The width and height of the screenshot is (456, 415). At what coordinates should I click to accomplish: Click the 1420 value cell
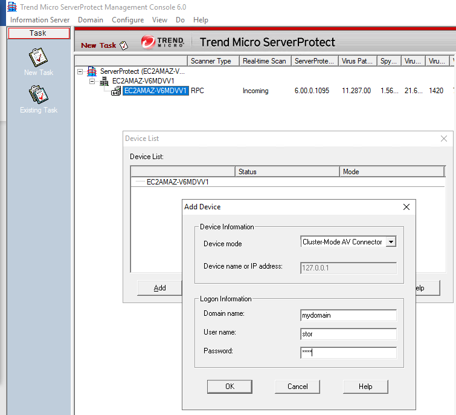pos(436,91)
